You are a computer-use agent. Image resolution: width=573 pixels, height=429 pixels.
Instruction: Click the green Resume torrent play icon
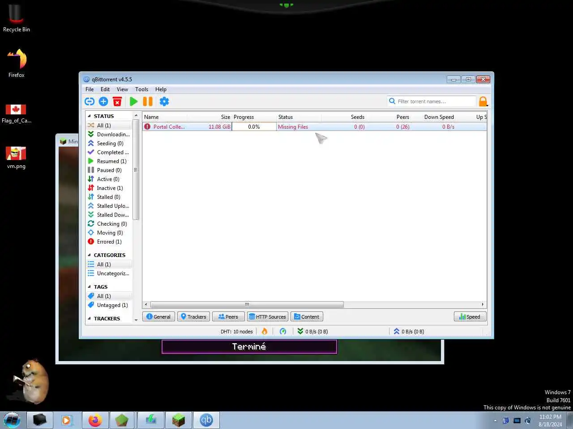133,101
